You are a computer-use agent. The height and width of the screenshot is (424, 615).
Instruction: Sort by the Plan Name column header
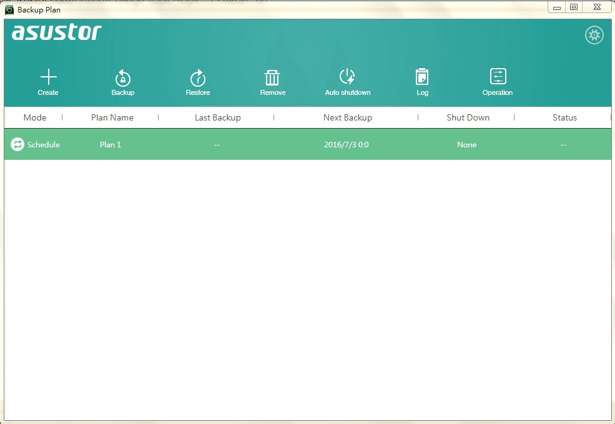(112, 117)
